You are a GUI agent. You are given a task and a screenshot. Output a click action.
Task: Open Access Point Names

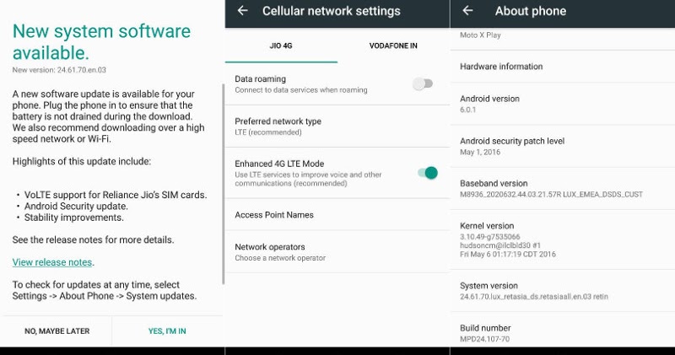pyautogui.click(x=337, y=215)
